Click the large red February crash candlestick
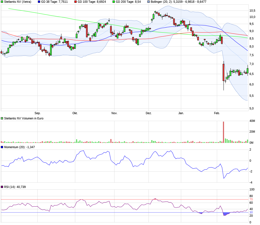 223,72
